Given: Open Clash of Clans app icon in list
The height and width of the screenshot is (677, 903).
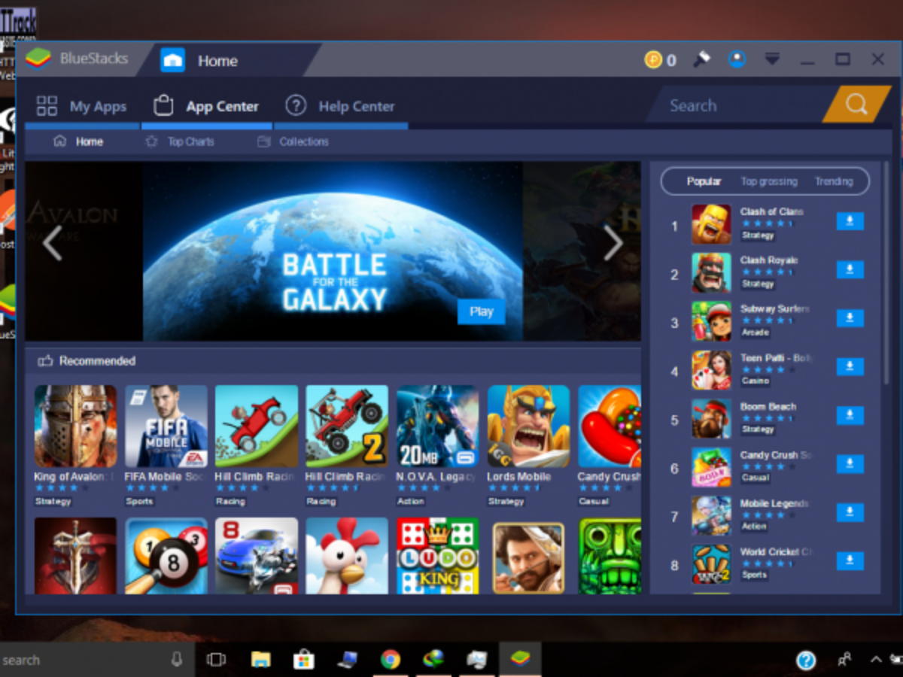Looking at the screenshot, I should tap(711, 224).
